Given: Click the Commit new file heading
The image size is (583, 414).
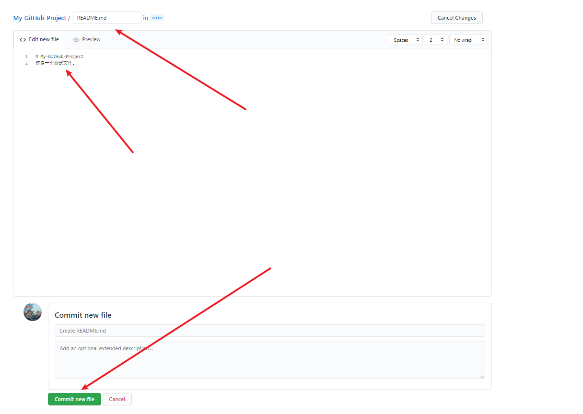Looking at the screenshot, I should (x=83, y=315).
